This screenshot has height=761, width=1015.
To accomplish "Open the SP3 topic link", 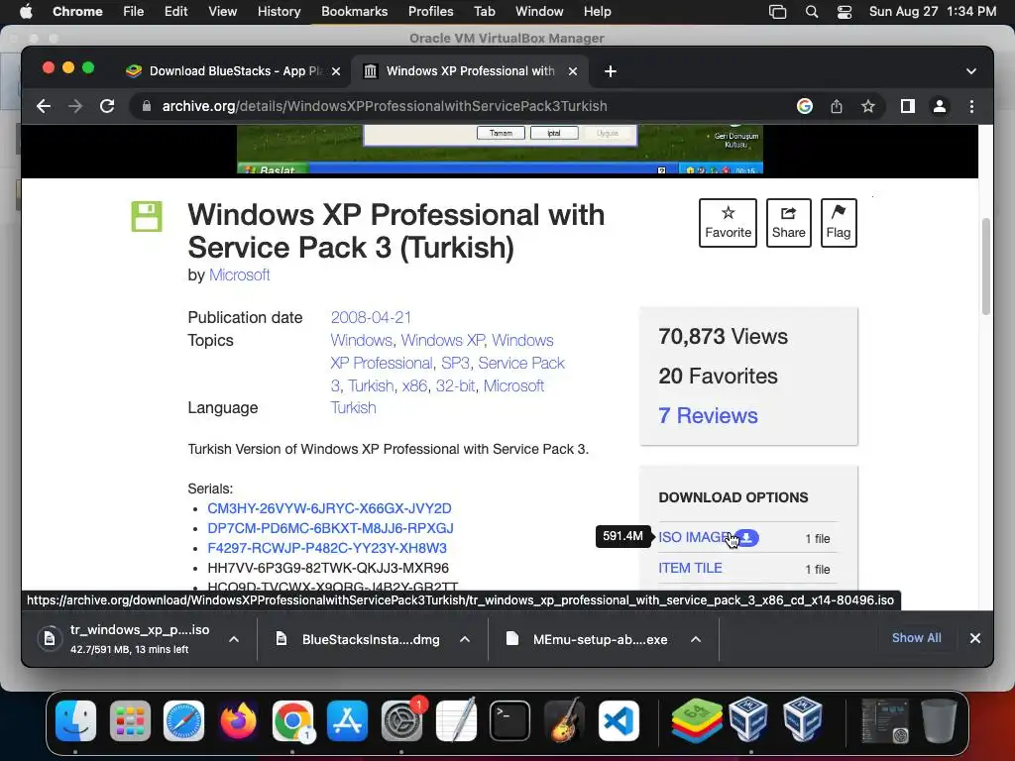I will click(455, 363).
